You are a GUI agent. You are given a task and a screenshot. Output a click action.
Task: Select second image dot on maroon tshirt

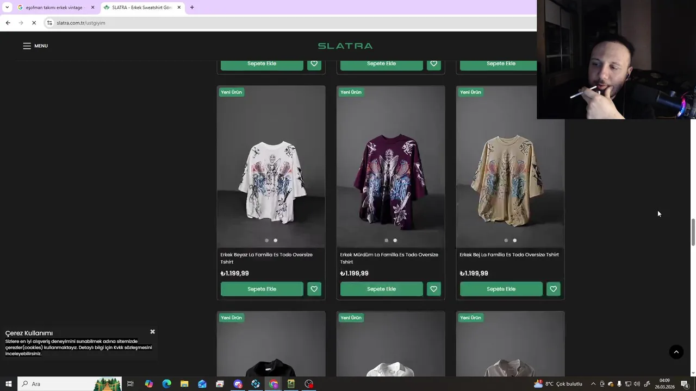point(395,240)
